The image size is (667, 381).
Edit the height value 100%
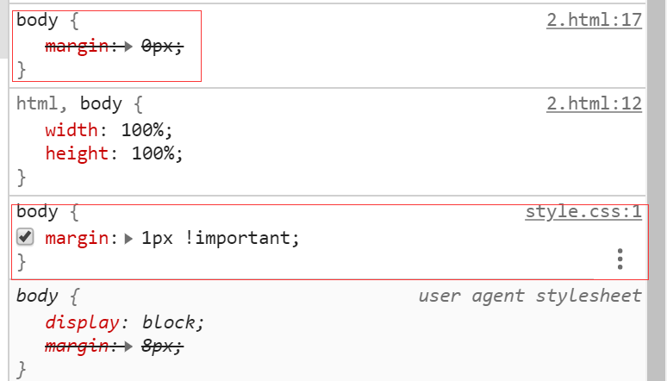[157, 153]
